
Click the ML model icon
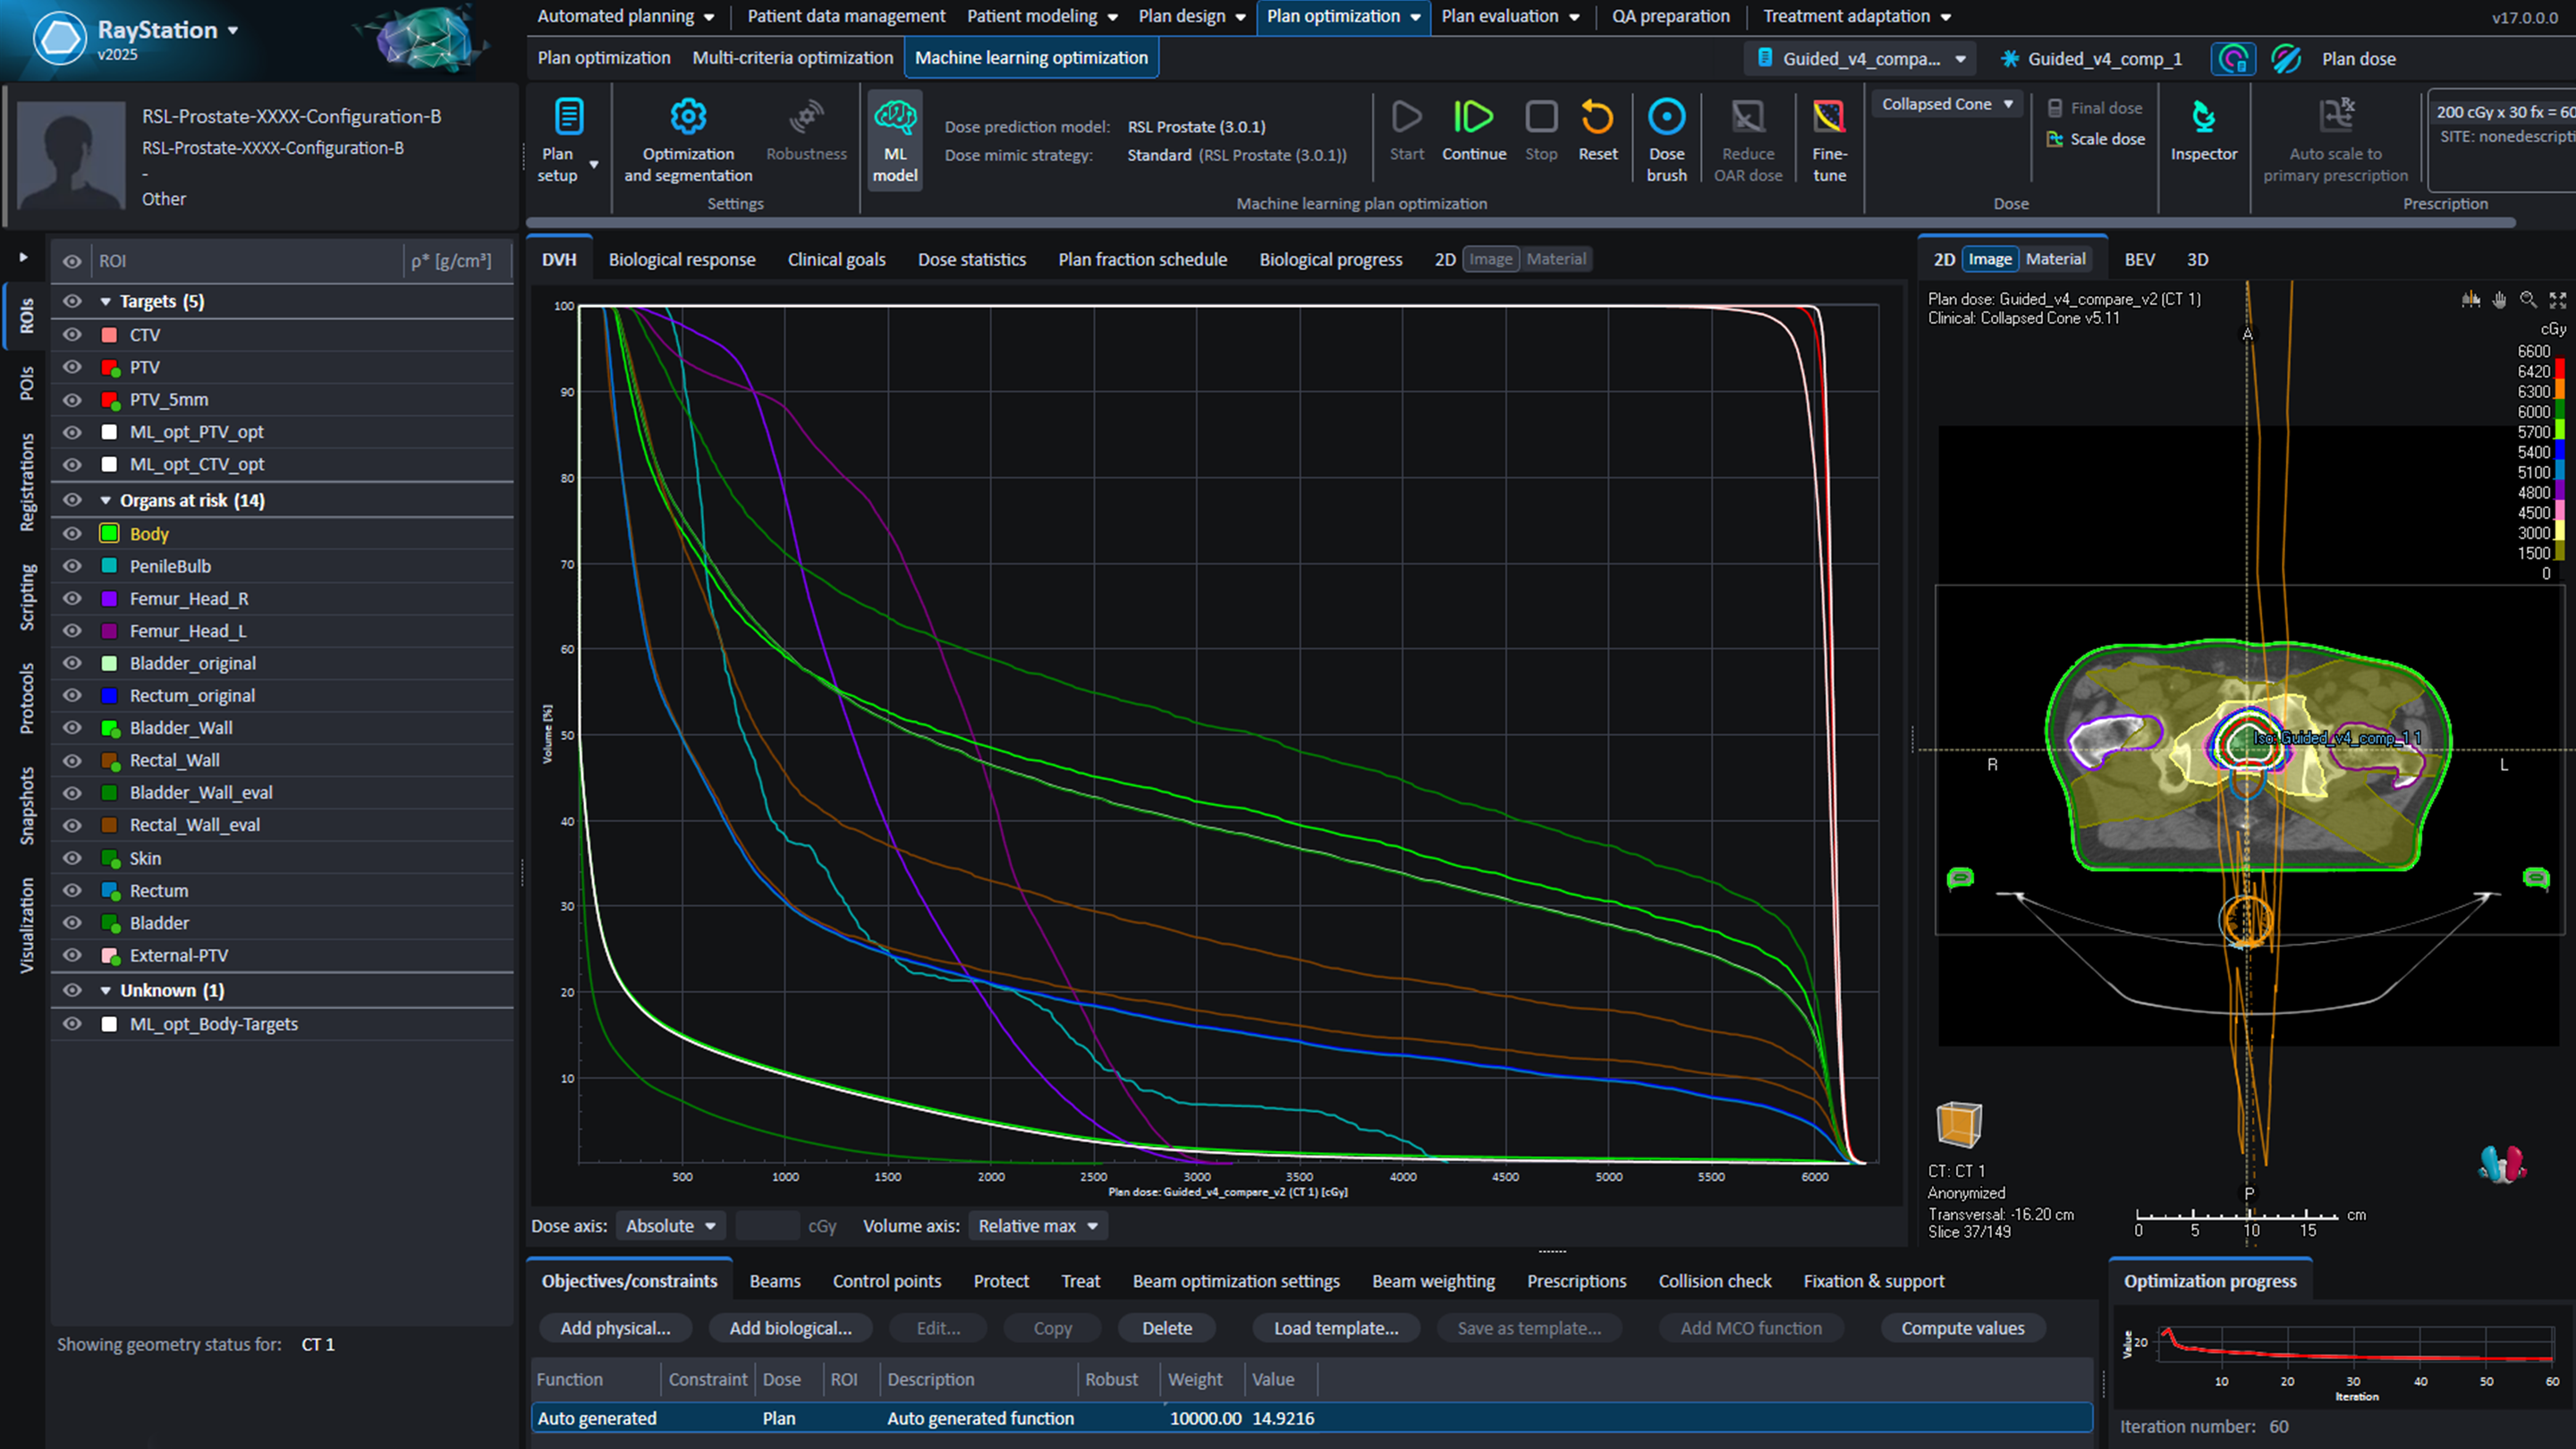(x=895, y=118)
